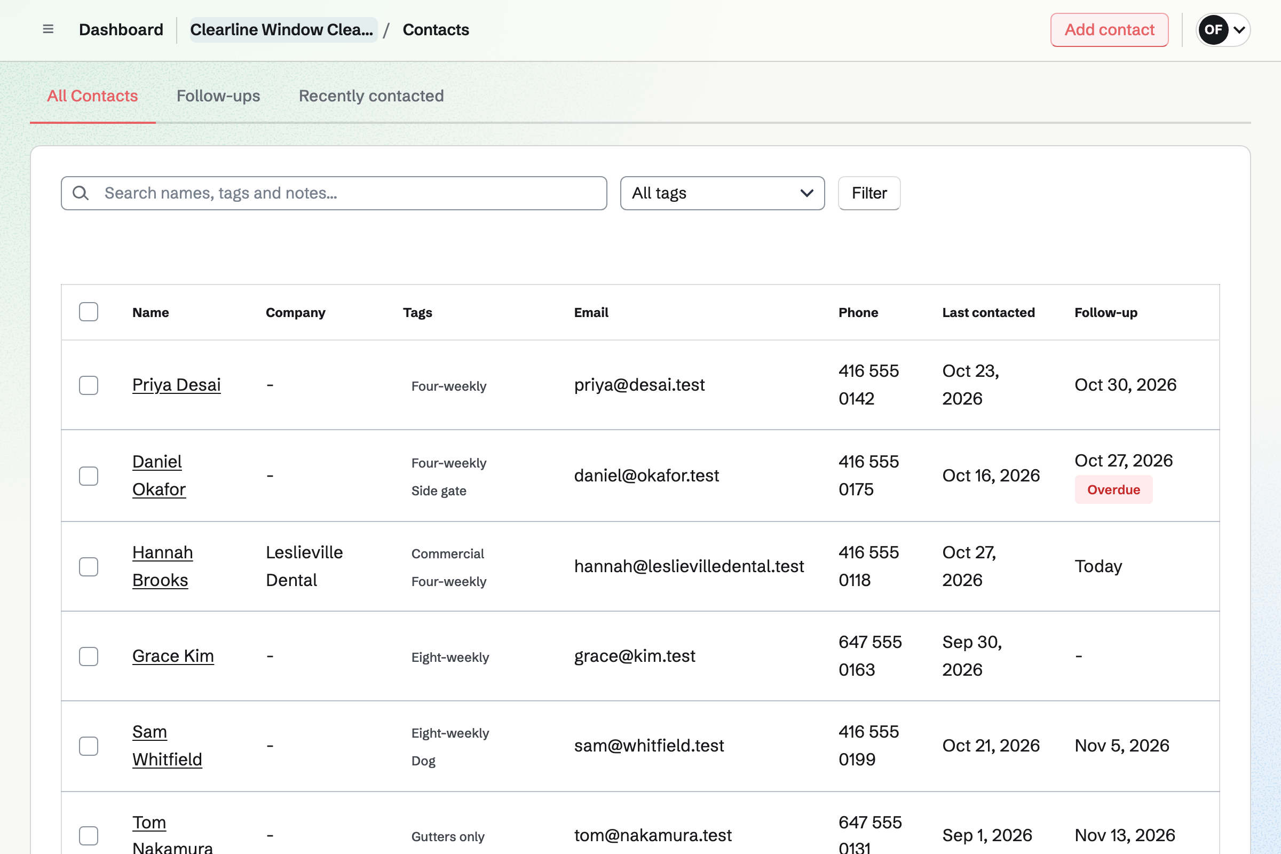Check the Sam Whitfield row checkbox
1281x854 pixels.
pyautogui.click(x=88, y=746)
